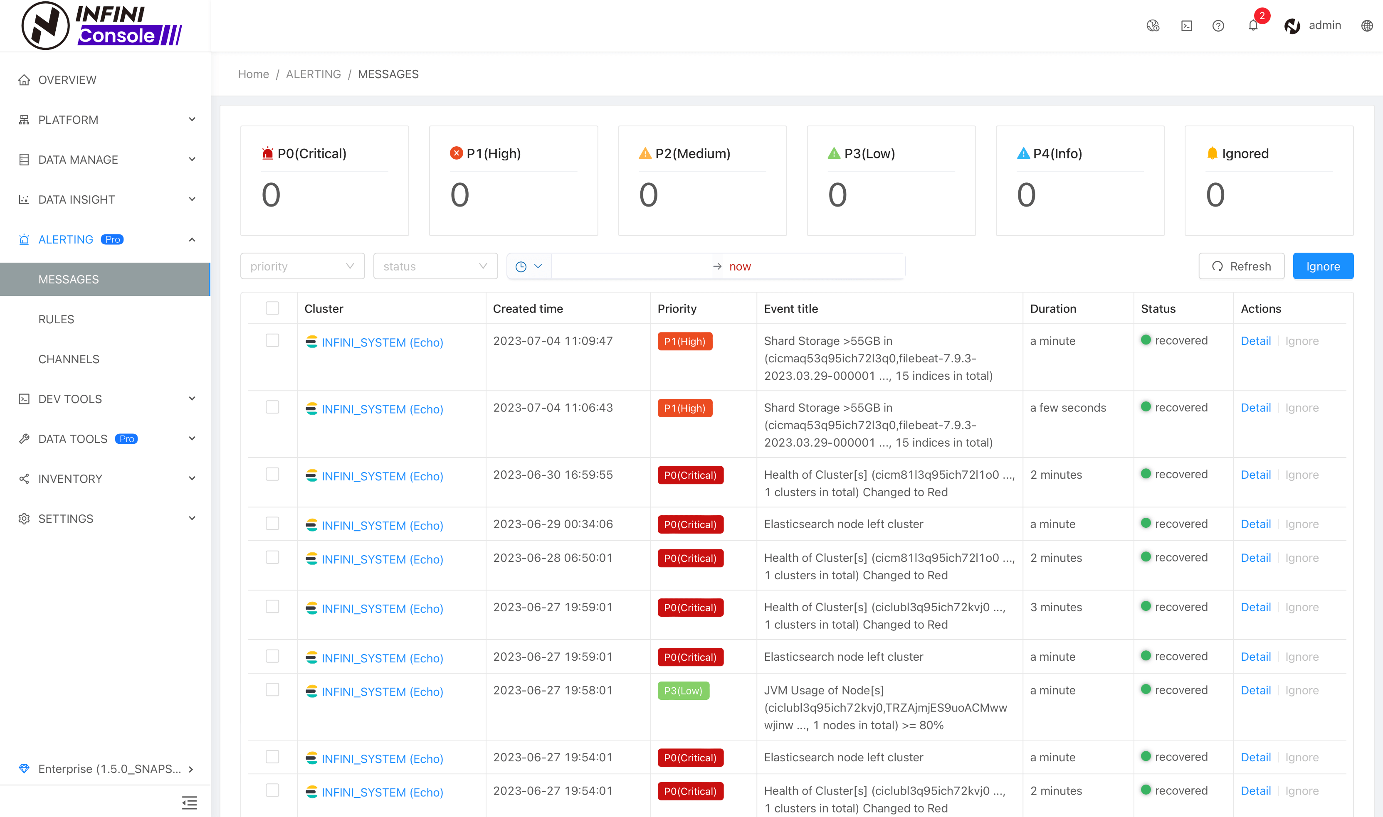Click the P0(Critical) siren icon card
1383x817 pixels.
tap(268, 153)
